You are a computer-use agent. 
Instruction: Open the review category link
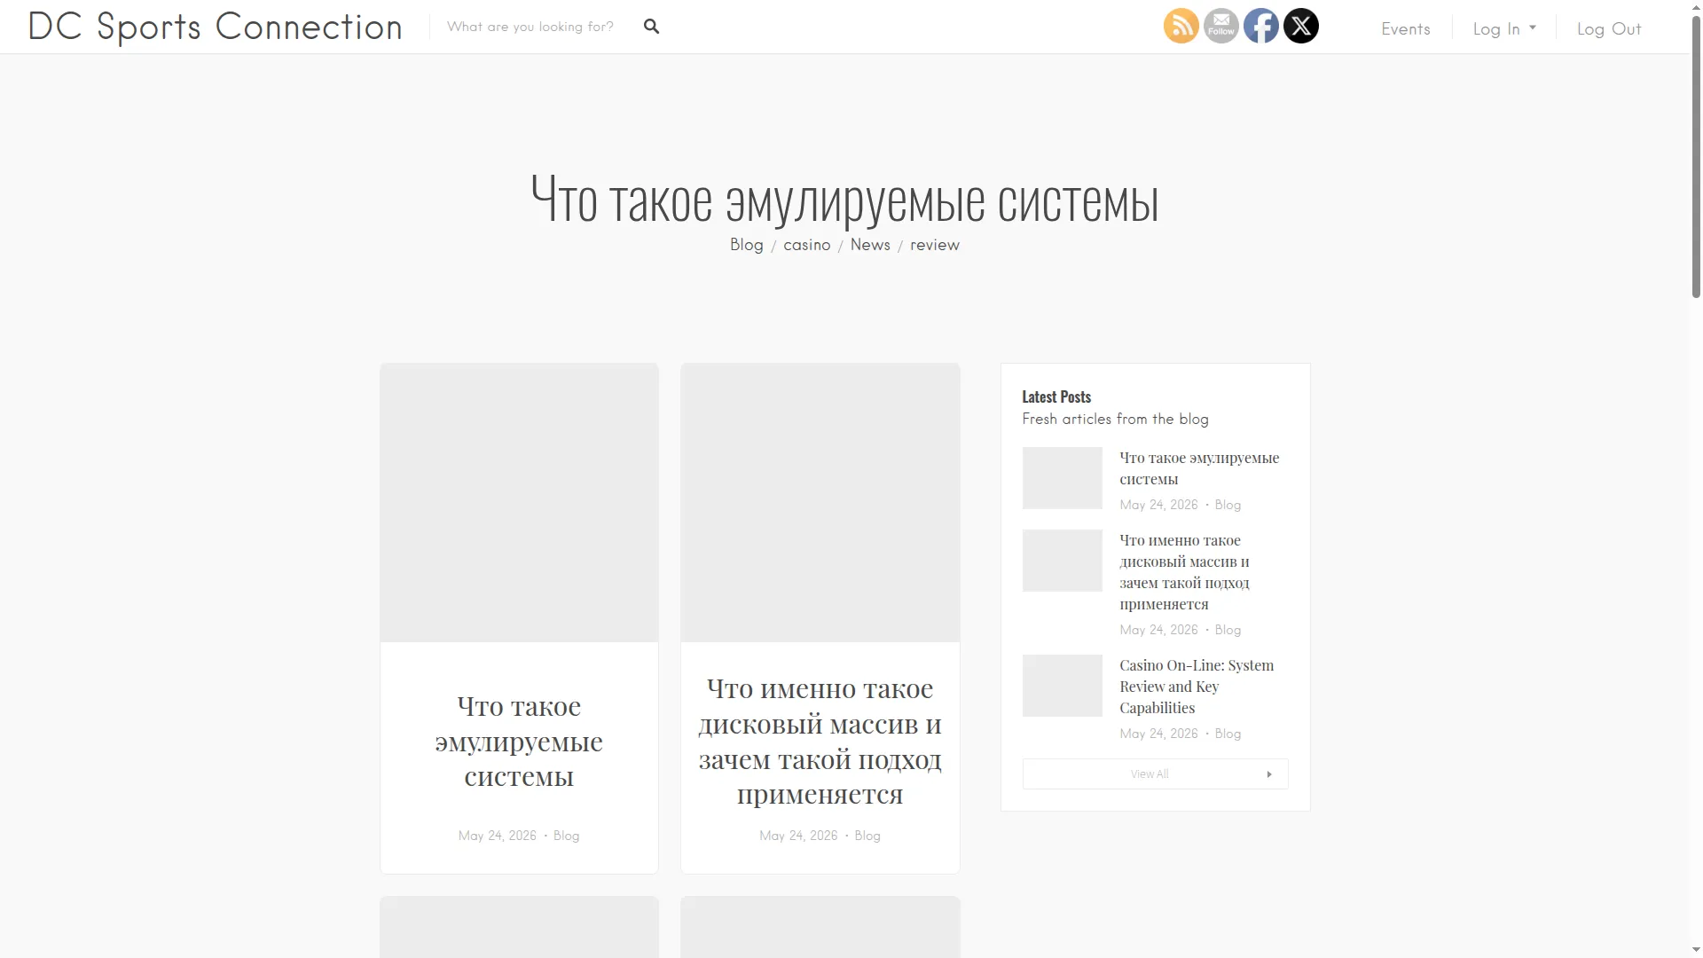[935, 245]
